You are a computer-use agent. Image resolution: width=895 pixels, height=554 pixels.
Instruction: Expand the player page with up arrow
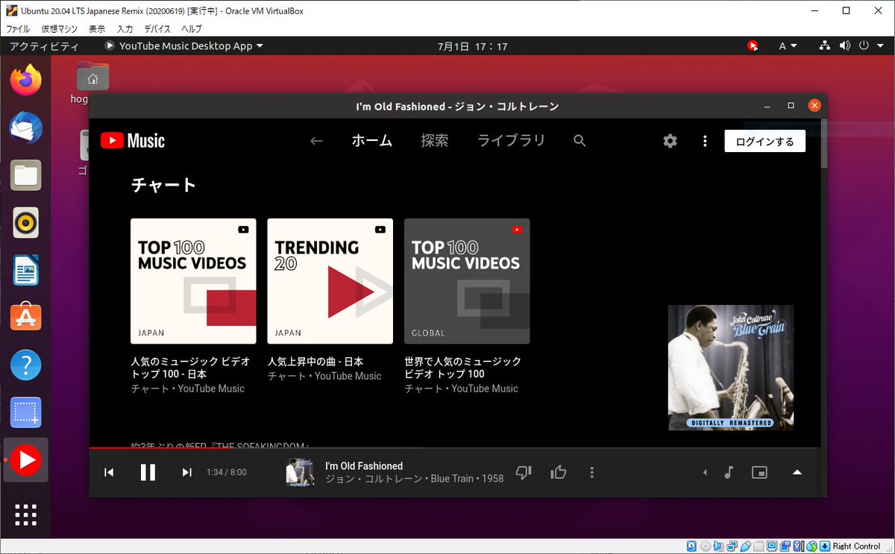[797, 472]
